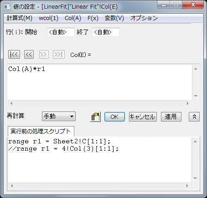
Task: Click formula box scroll down arrow
Action: click(x=196, y=96)
